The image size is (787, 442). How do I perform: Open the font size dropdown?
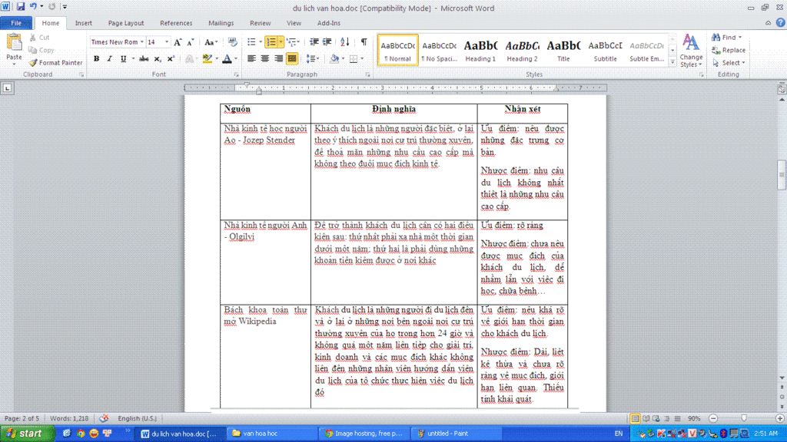pos(167,42)
